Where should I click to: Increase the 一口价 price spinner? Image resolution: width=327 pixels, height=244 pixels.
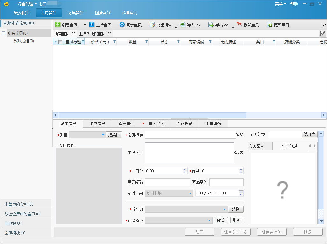(185, 169)
